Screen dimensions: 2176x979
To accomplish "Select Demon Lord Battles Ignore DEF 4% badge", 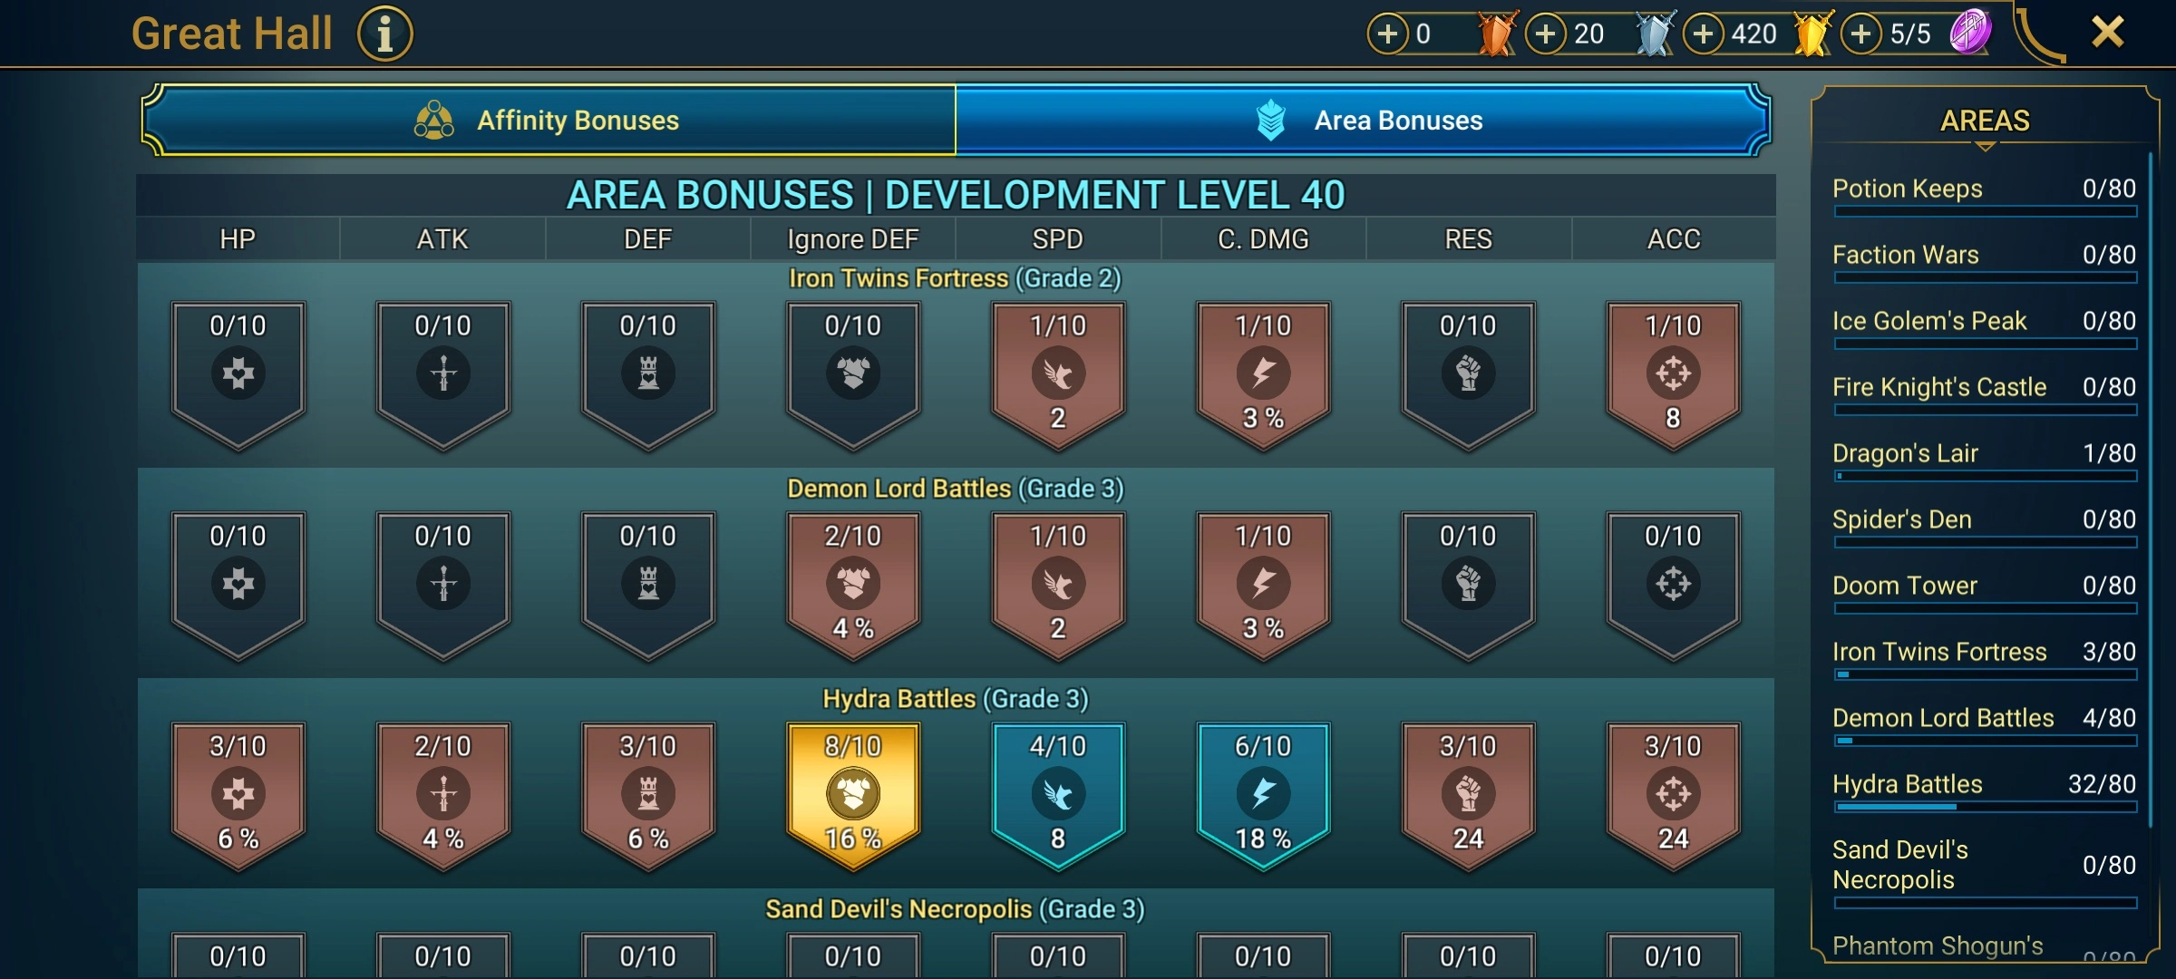I will point(853,584).
